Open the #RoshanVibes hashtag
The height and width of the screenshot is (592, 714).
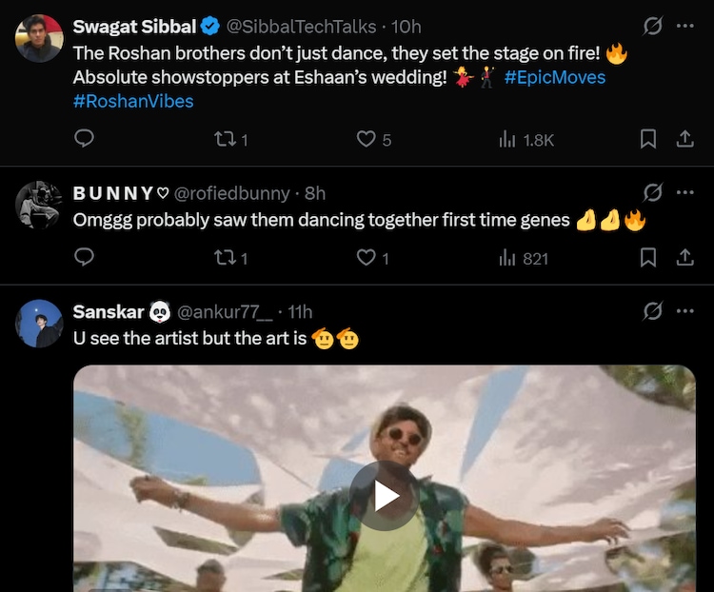point(133,101)
